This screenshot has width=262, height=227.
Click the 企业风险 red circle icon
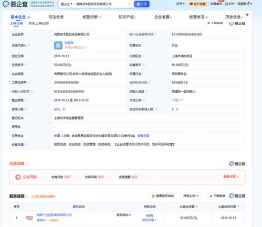pos(18,177)
